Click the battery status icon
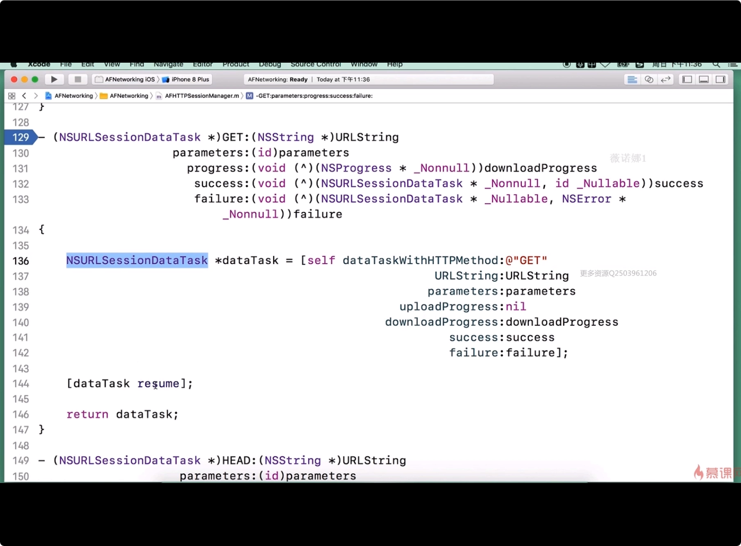The image size is (741, 546). (x=623, y=64)
